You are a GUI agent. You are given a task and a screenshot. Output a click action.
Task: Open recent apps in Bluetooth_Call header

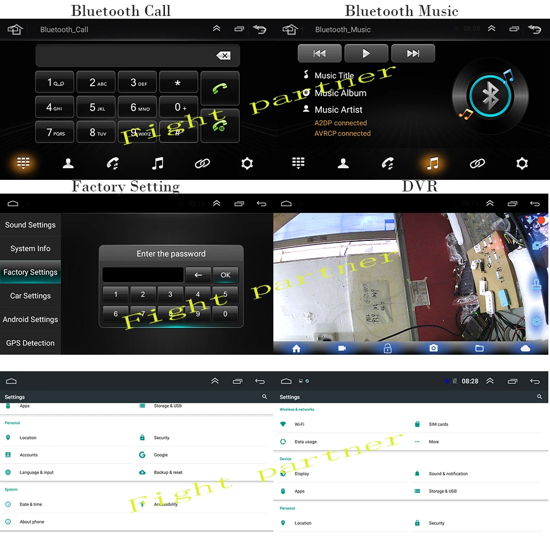(x=239, y=29)
